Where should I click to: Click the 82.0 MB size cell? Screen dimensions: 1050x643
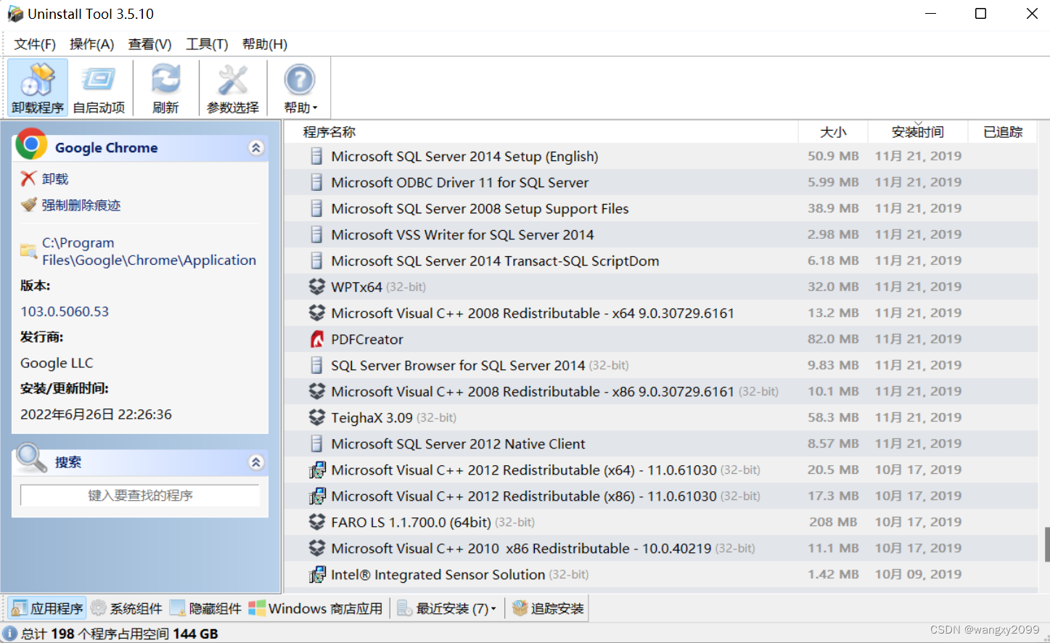coord(833,339)
